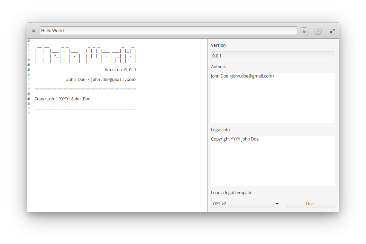Focus the Hello World title field

(x=168, y=30)
